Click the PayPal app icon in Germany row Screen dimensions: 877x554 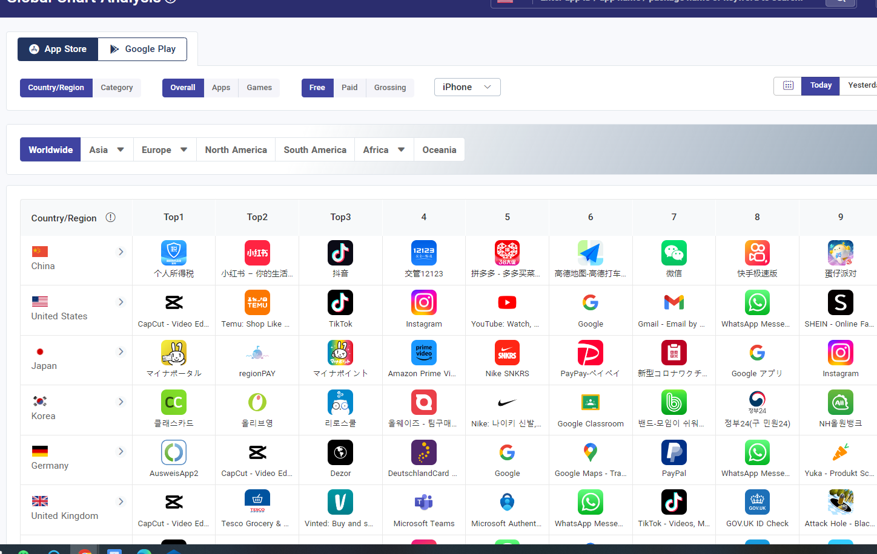click(674, 452)
